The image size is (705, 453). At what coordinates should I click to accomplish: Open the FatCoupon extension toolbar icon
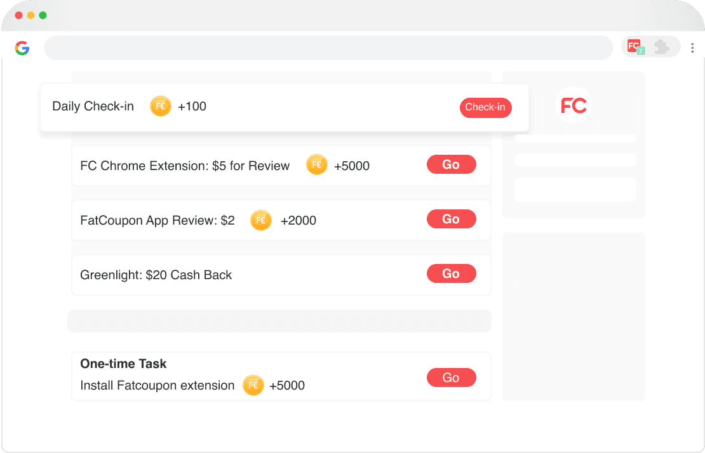click(x=636, y=47)
